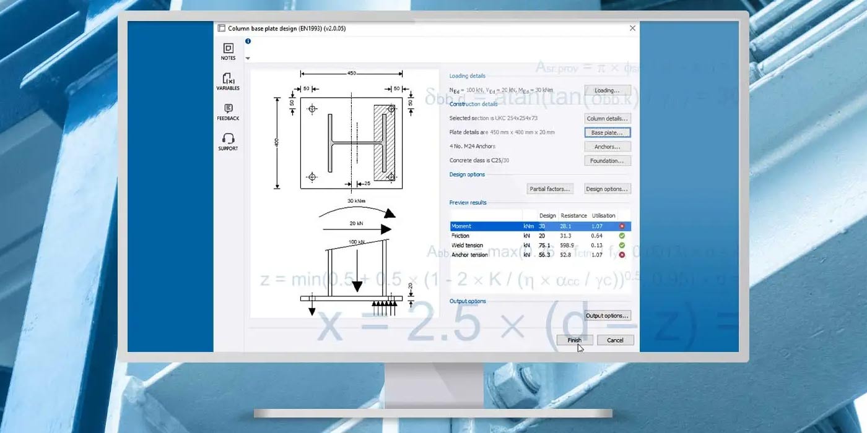Open the Anchors... settings
Viewport: 867px width, 433px height.
[x=607, y=147]
